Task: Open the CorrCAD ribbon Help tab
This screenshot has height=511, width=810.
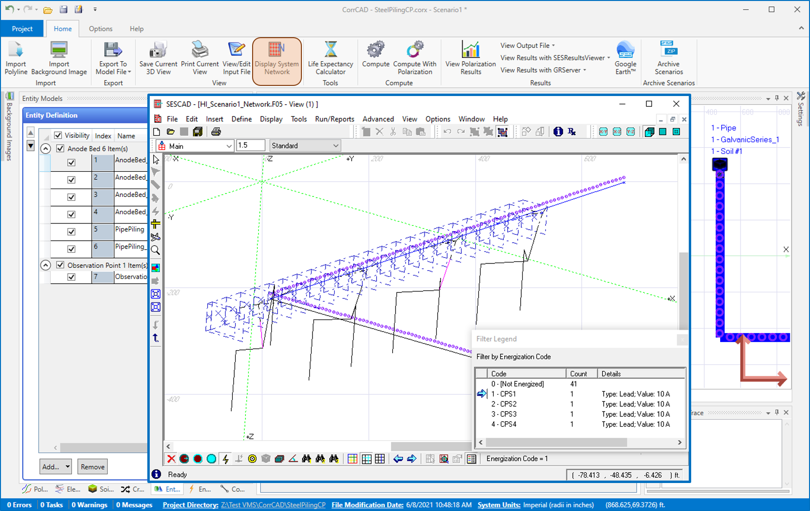Action: pos(137,28)
